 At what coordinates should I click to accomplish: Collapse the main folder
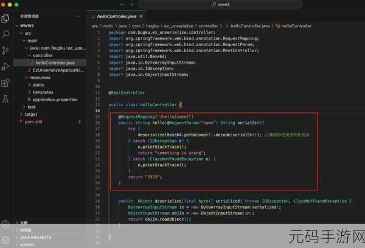32,41
